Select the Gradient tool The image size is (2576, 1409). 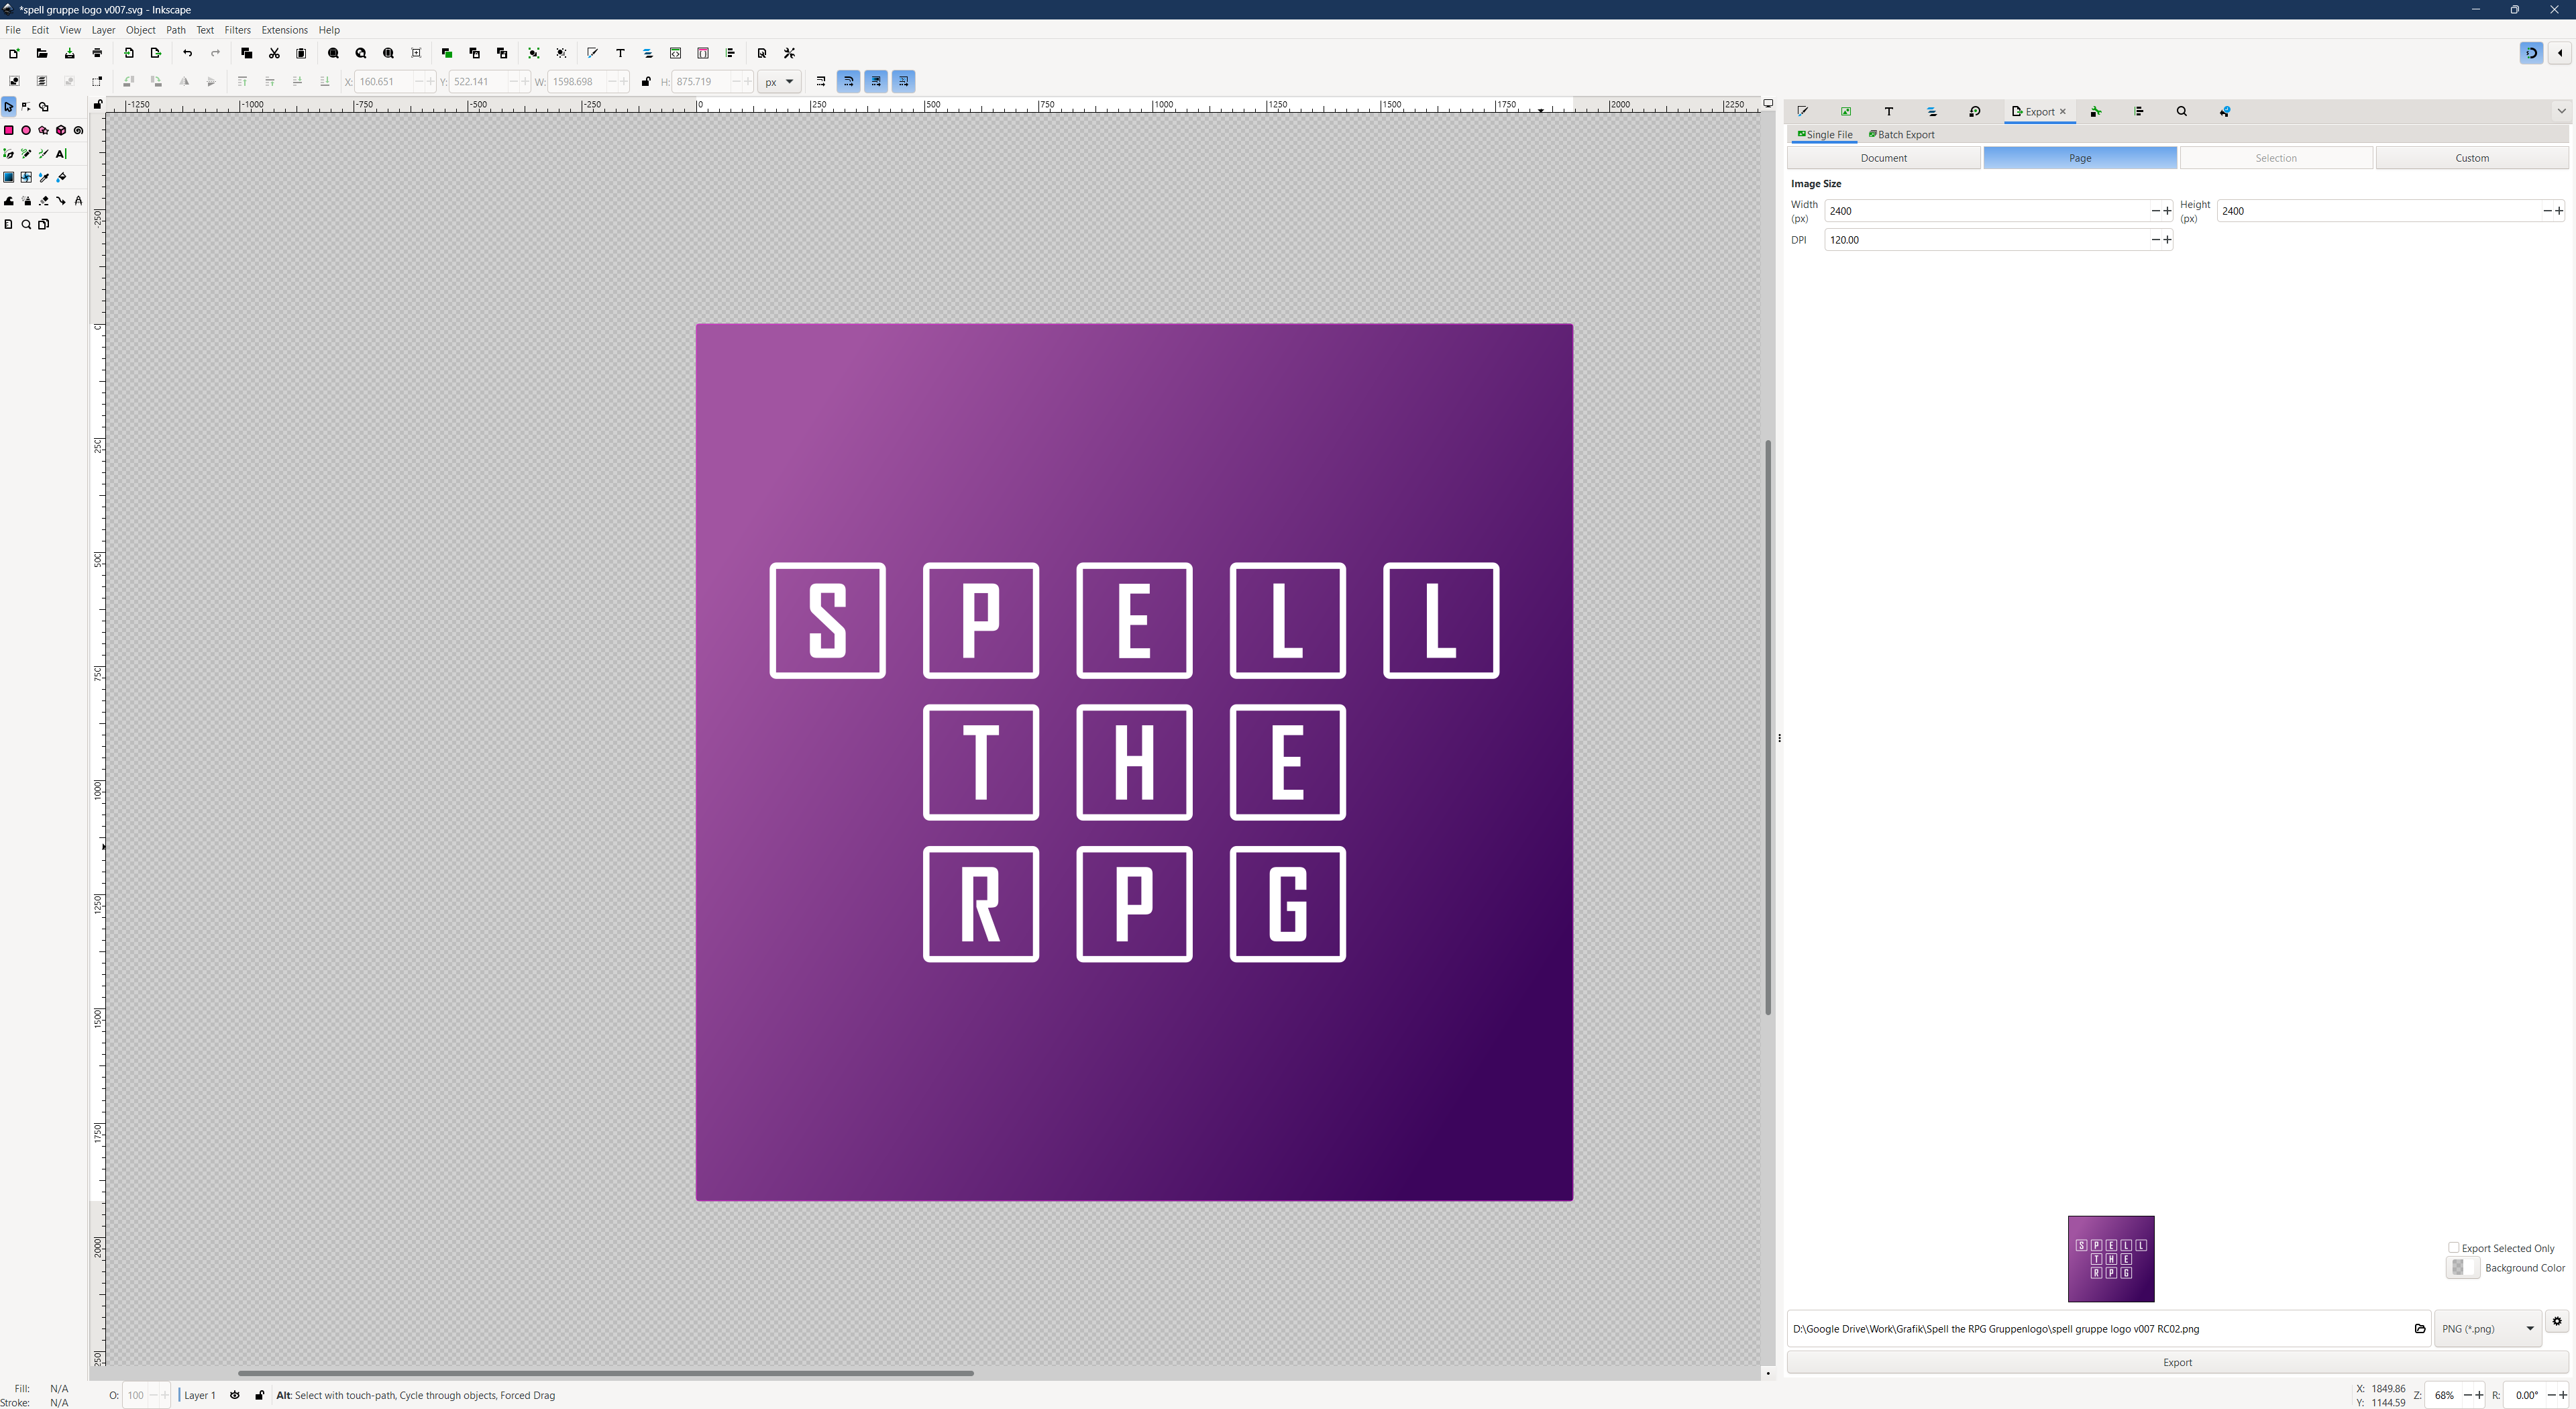point(9,178)
